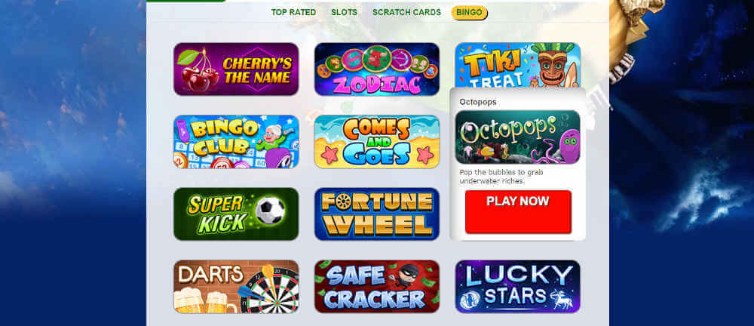Open the Super Kick soccer game
The image size is (754, 326).
pos(236,214)
